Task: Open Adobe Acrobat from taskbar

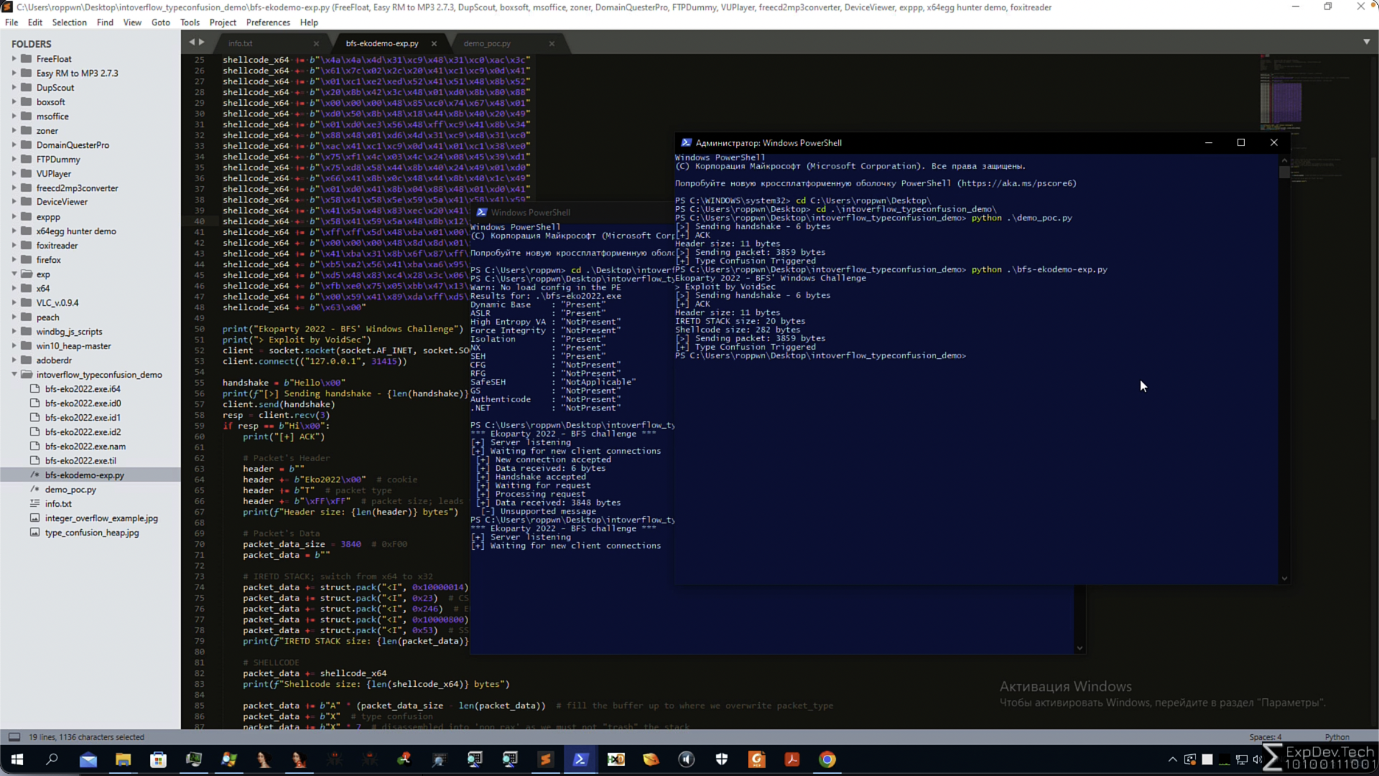Action: tap(792, 759)
